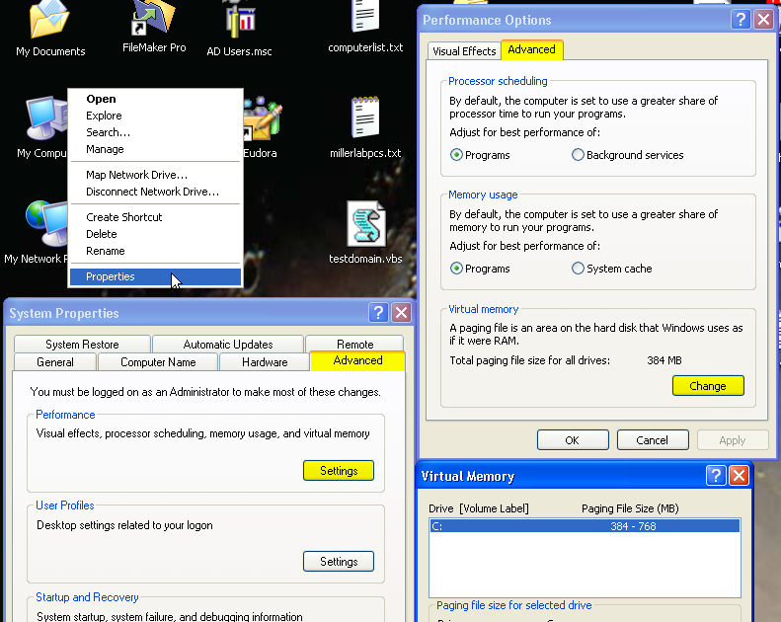Screen dimensions: 781x622
Task: Select Programs under Processor scheduling
Action: [x=480, y=155]
